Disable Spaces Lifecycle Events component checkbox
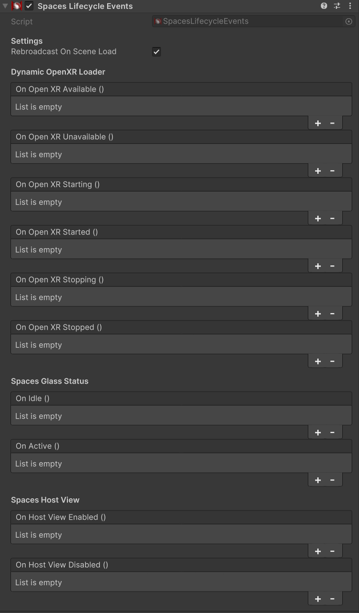This screenshot has width=359, height=613. (29, 6)
